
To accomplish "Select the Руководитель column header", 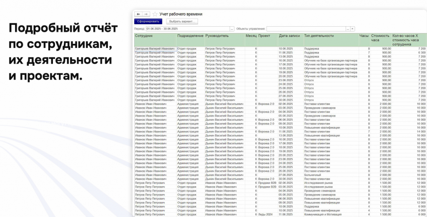I will 225,40.
